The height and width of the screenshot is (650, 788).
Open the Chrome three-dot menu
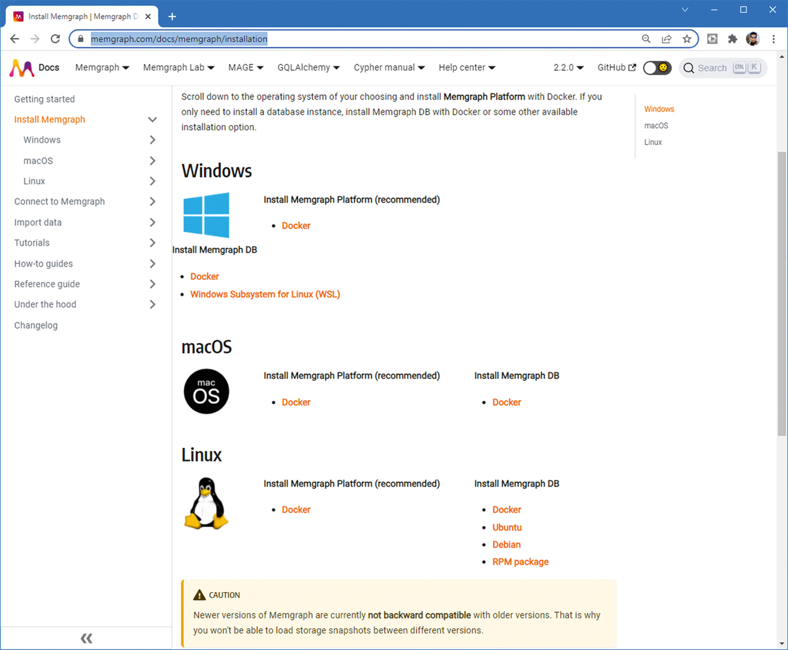(x=774, y=39)
